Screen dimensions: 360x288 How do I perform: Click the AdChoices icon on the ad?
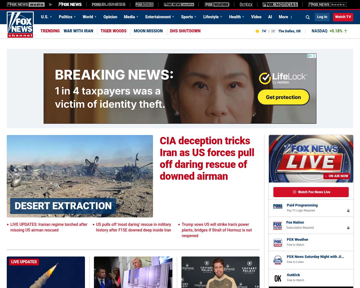(x=309, y=56)
